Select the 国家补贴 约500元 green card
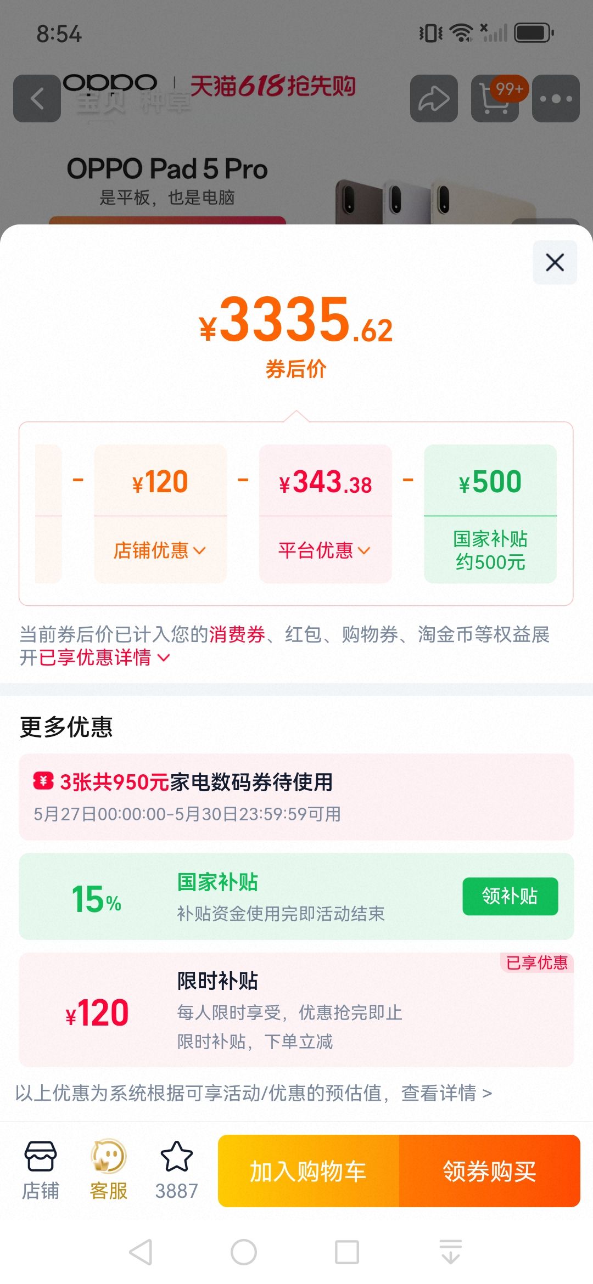 (x=490, y=514)
